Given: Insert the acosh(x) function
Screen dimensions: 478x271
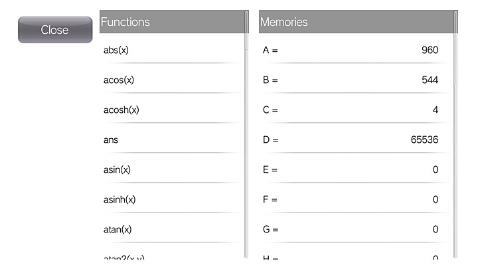Looking at the screenshot, I should pyautogui.click(x=171, y=110).
